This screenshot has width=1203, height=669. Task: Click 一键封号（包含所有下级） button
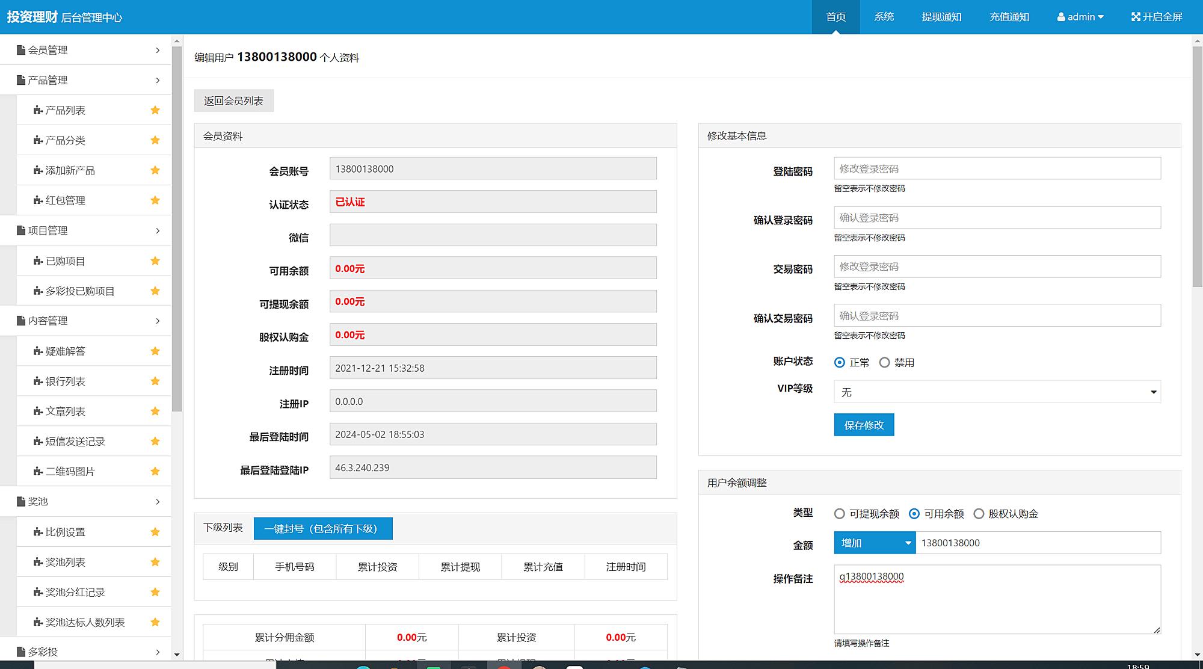323,529
